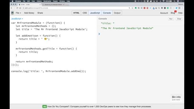This screenshot has height=109, width=194.
Task: Click the AirPlay display icon
Action: point(154,1)
